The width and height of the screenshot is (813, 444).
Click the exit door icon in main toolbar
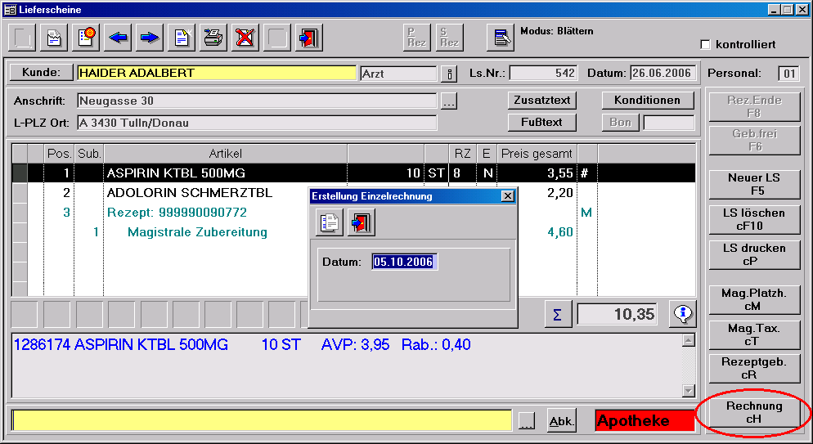pyautogui.click(x=308, y=37)
